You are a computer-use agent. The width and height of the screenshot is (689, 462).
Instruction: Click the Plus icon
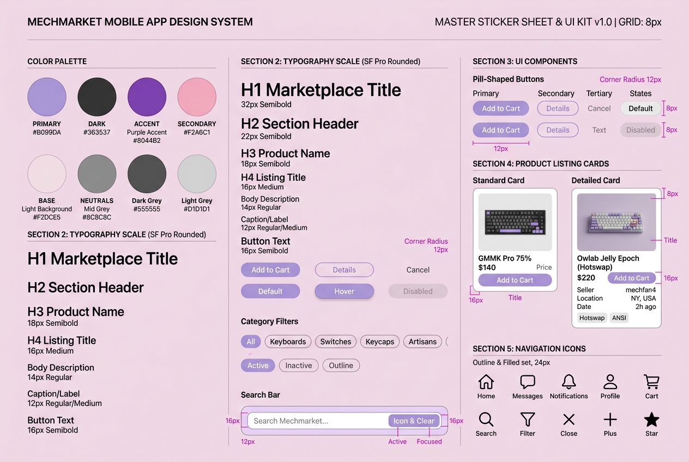[610, 420]
